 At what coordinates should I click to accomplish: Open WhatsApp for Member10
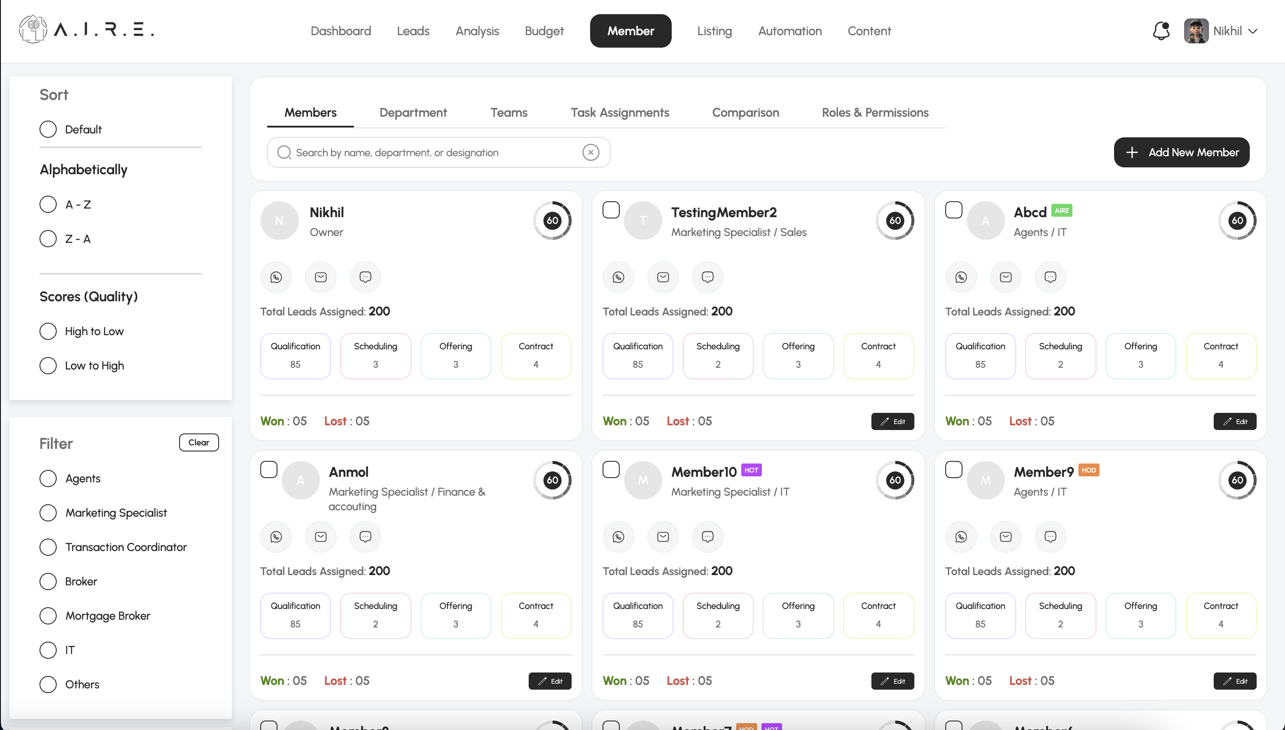tap(618, 536)
